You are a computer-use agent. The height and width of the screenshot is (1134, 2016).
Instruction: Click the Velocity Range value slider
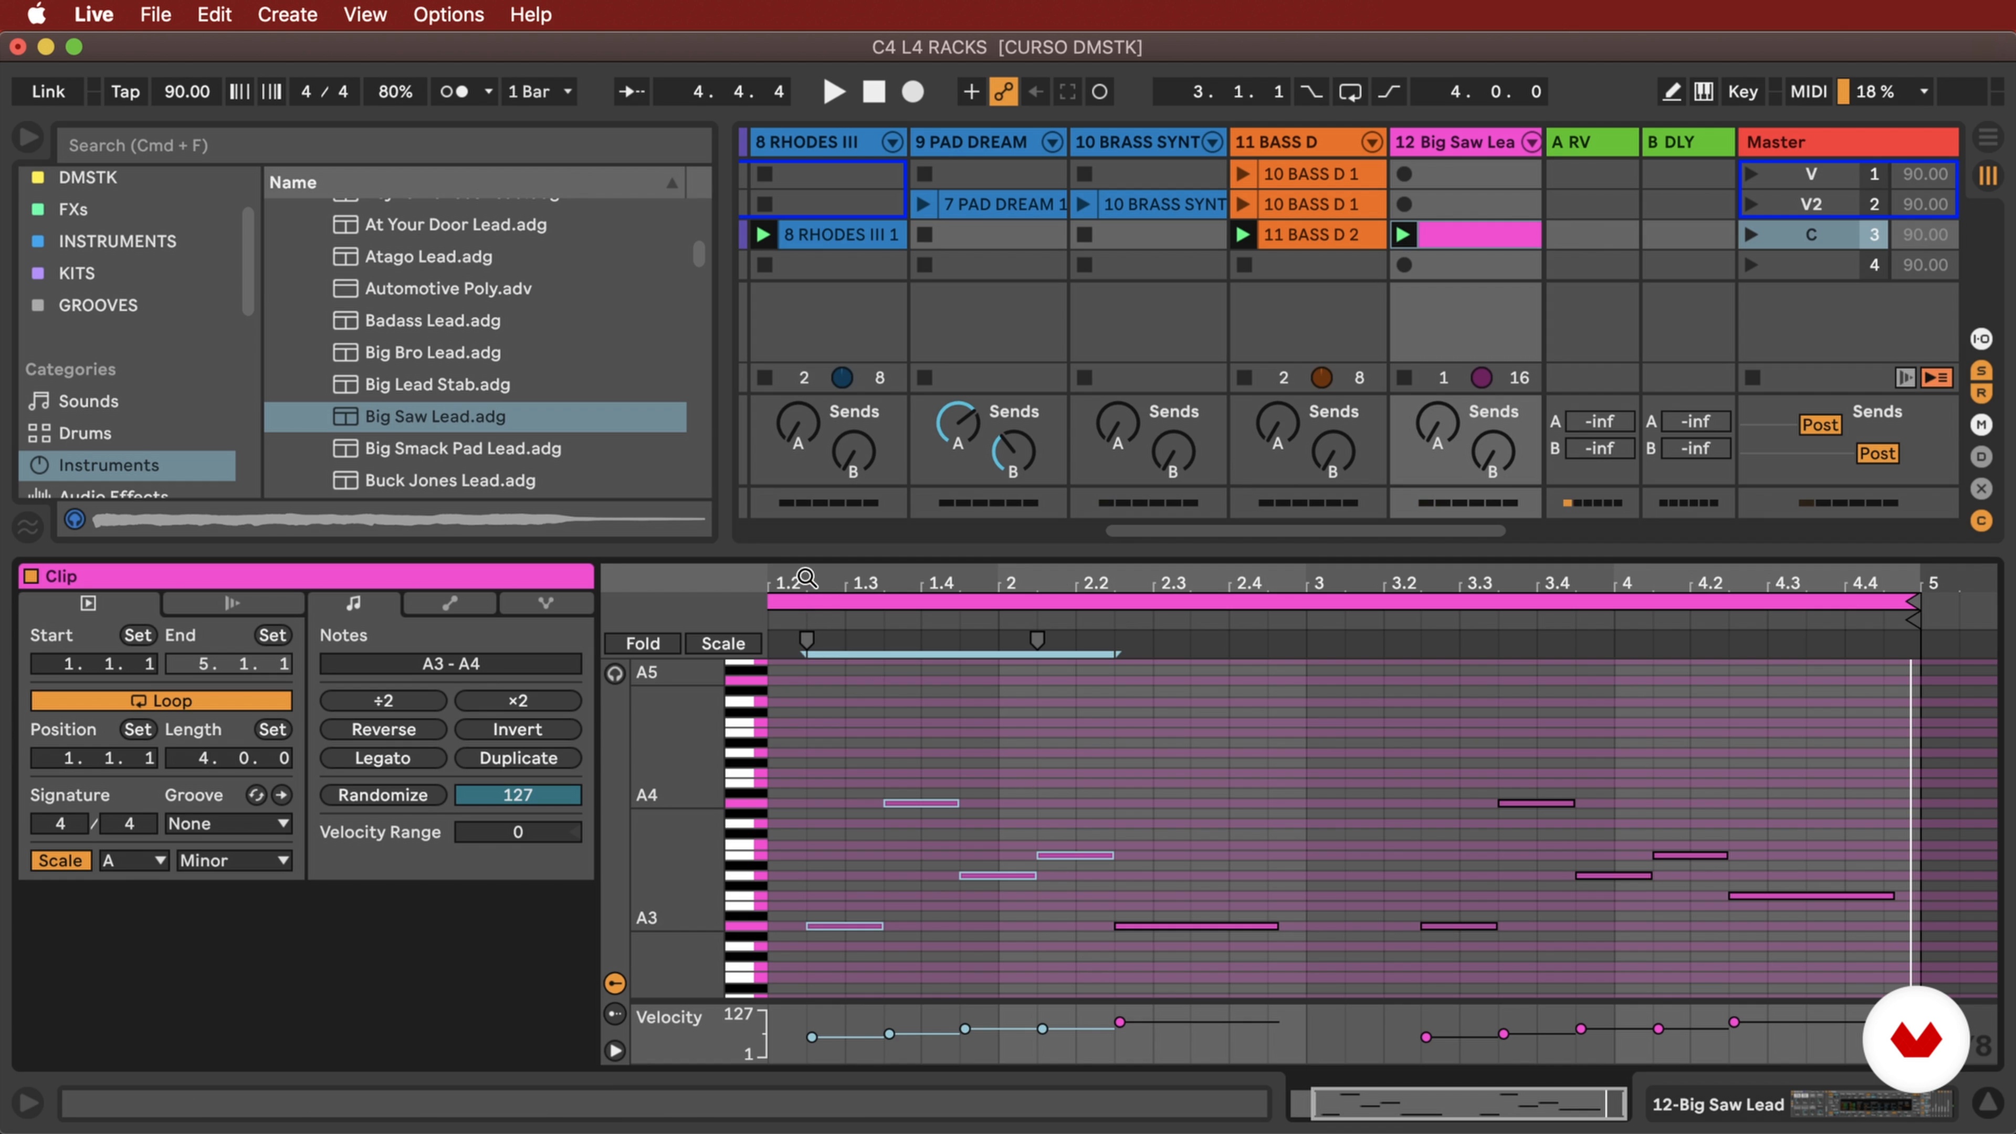click(517, 832)
